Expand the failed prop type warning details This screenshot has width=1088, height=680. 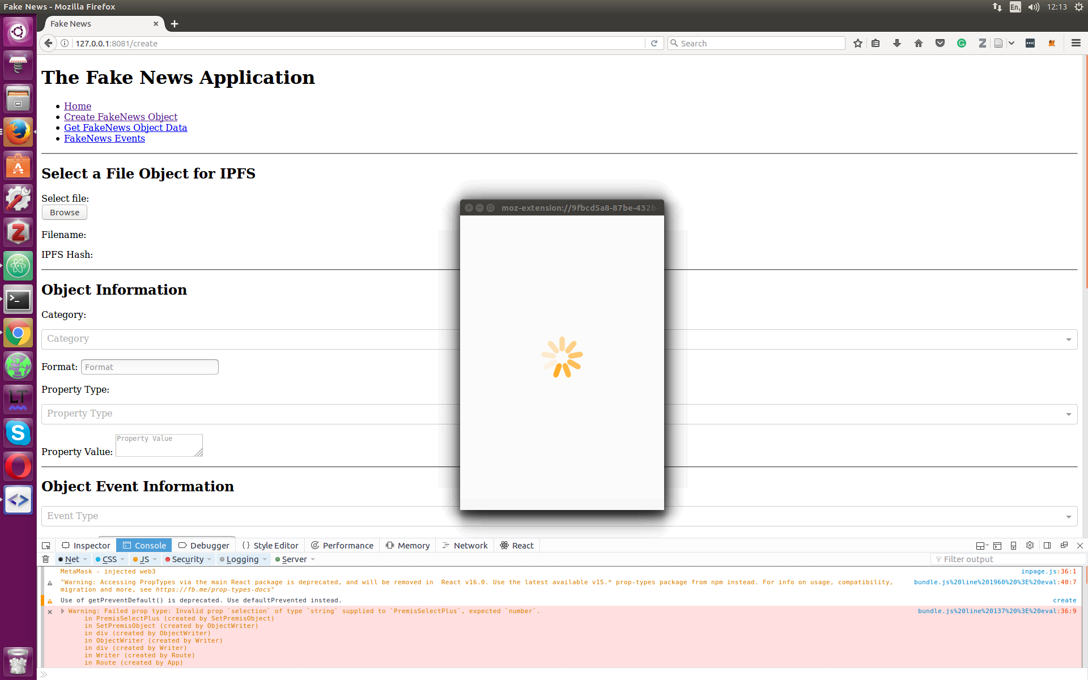(x=62, y=611)
